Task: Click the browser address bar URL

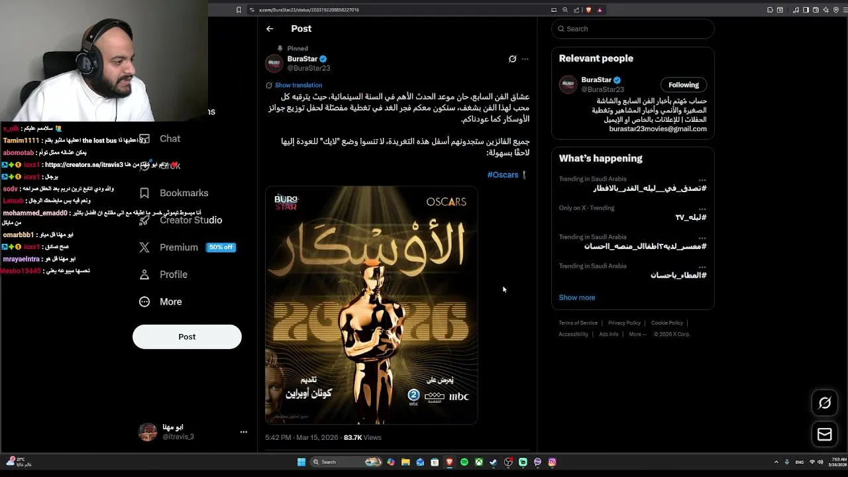Action: [309, 10]
